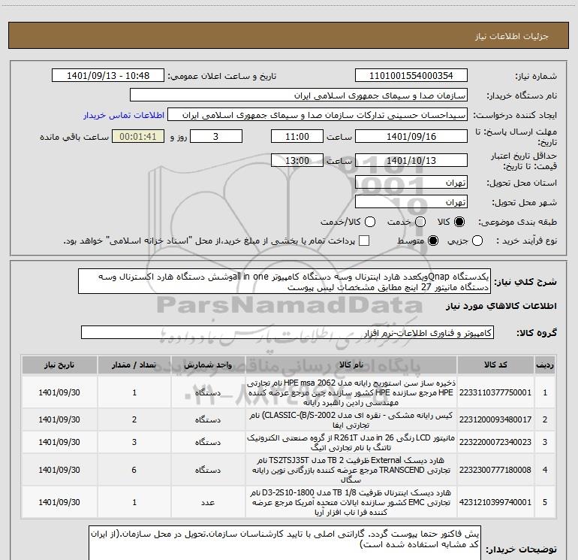
Task: Click the delivery city field تهران
Action: (x=411, y=202)
